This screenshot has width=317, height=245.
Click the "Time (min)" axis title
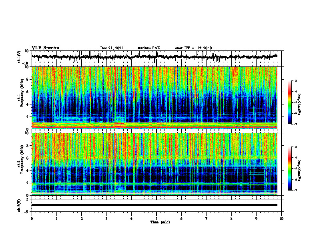160,222
